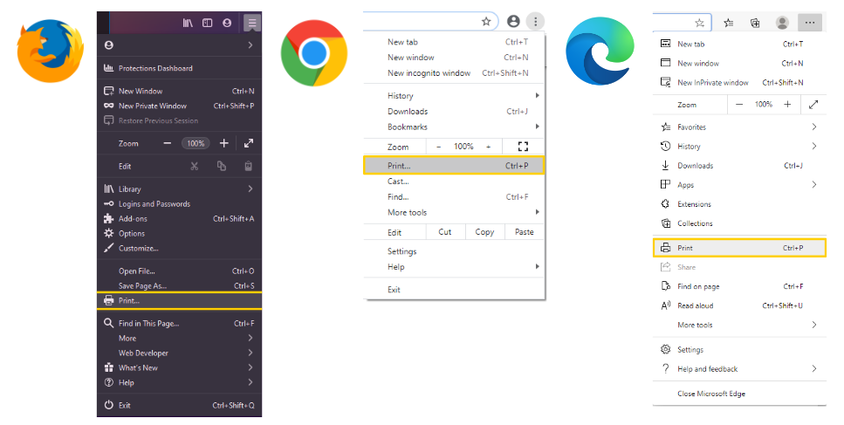This screenshot has height=425, width=844.
Task: Click Chrome zoom minus button
Action: point(439,147)
